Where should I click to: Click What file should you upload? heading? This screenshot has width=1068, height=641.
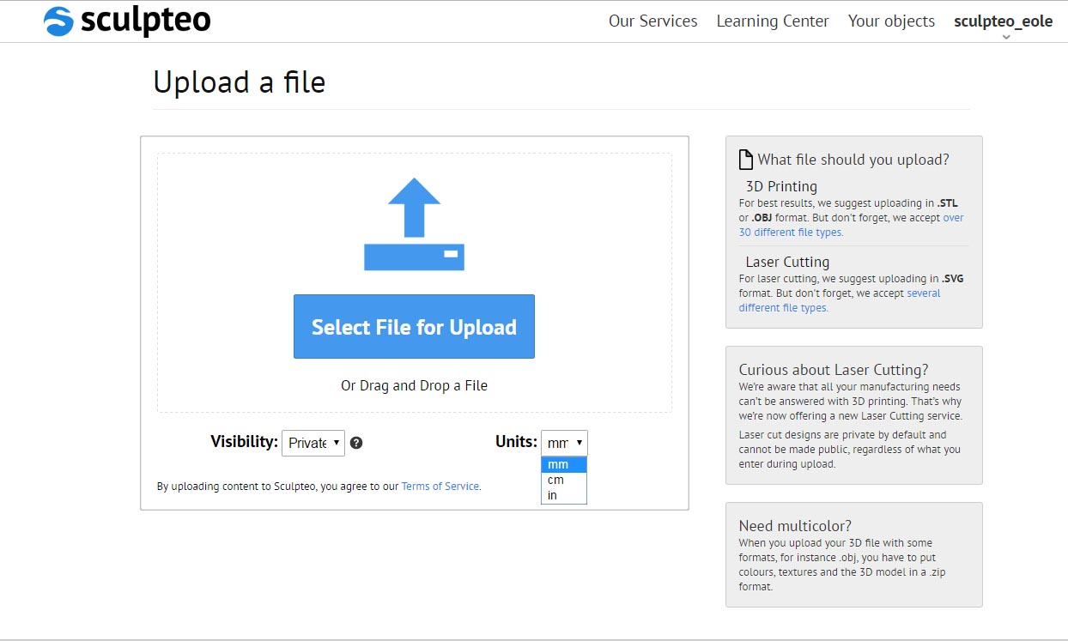pos(853,160)
